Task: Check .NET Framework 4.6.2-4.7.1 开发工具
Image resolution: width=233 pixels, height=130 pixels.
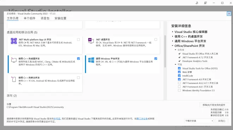Action: coord(179,83)
